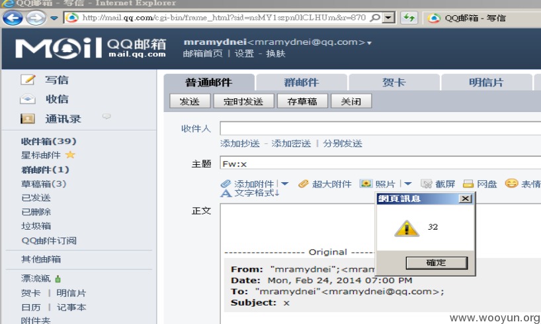Open the 群邮件(1) folder
The height and width of the screenshot is (324, 541).
[x=45, y=170]
